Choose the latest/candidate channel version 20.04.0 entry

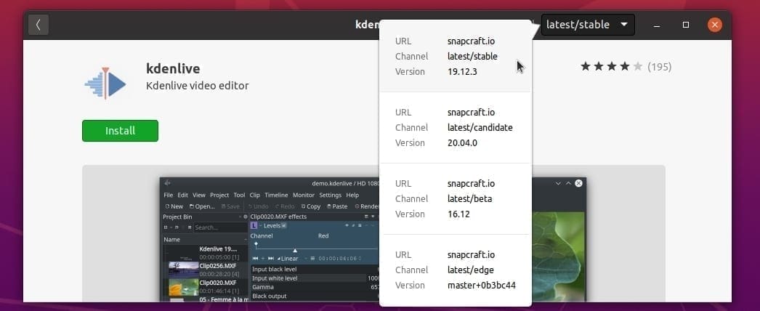point(455,127)
